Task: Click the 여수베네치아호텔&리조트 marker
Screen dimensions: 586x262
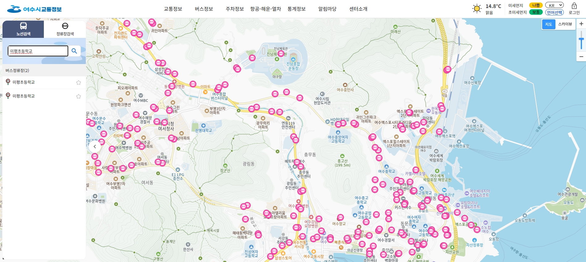Action: [x=467, y=193]
